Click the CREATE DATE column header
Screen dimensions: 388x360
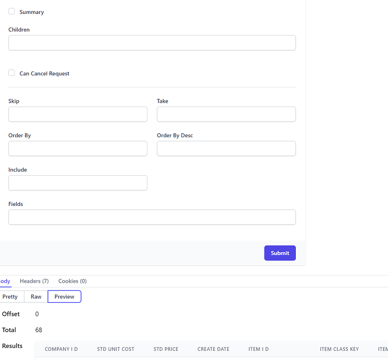(213, 349)
